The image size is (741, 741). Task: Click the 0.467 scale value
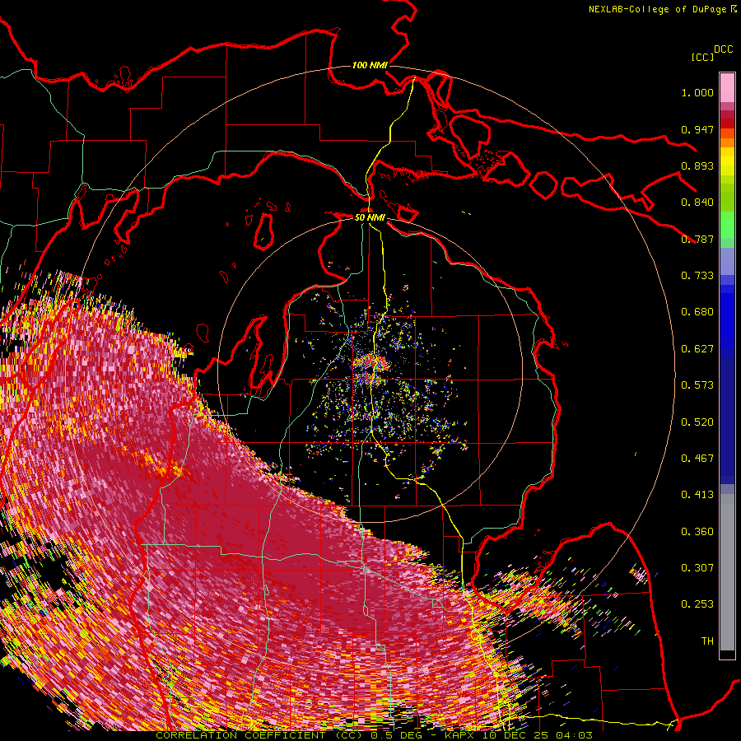(x=697, y=459)
